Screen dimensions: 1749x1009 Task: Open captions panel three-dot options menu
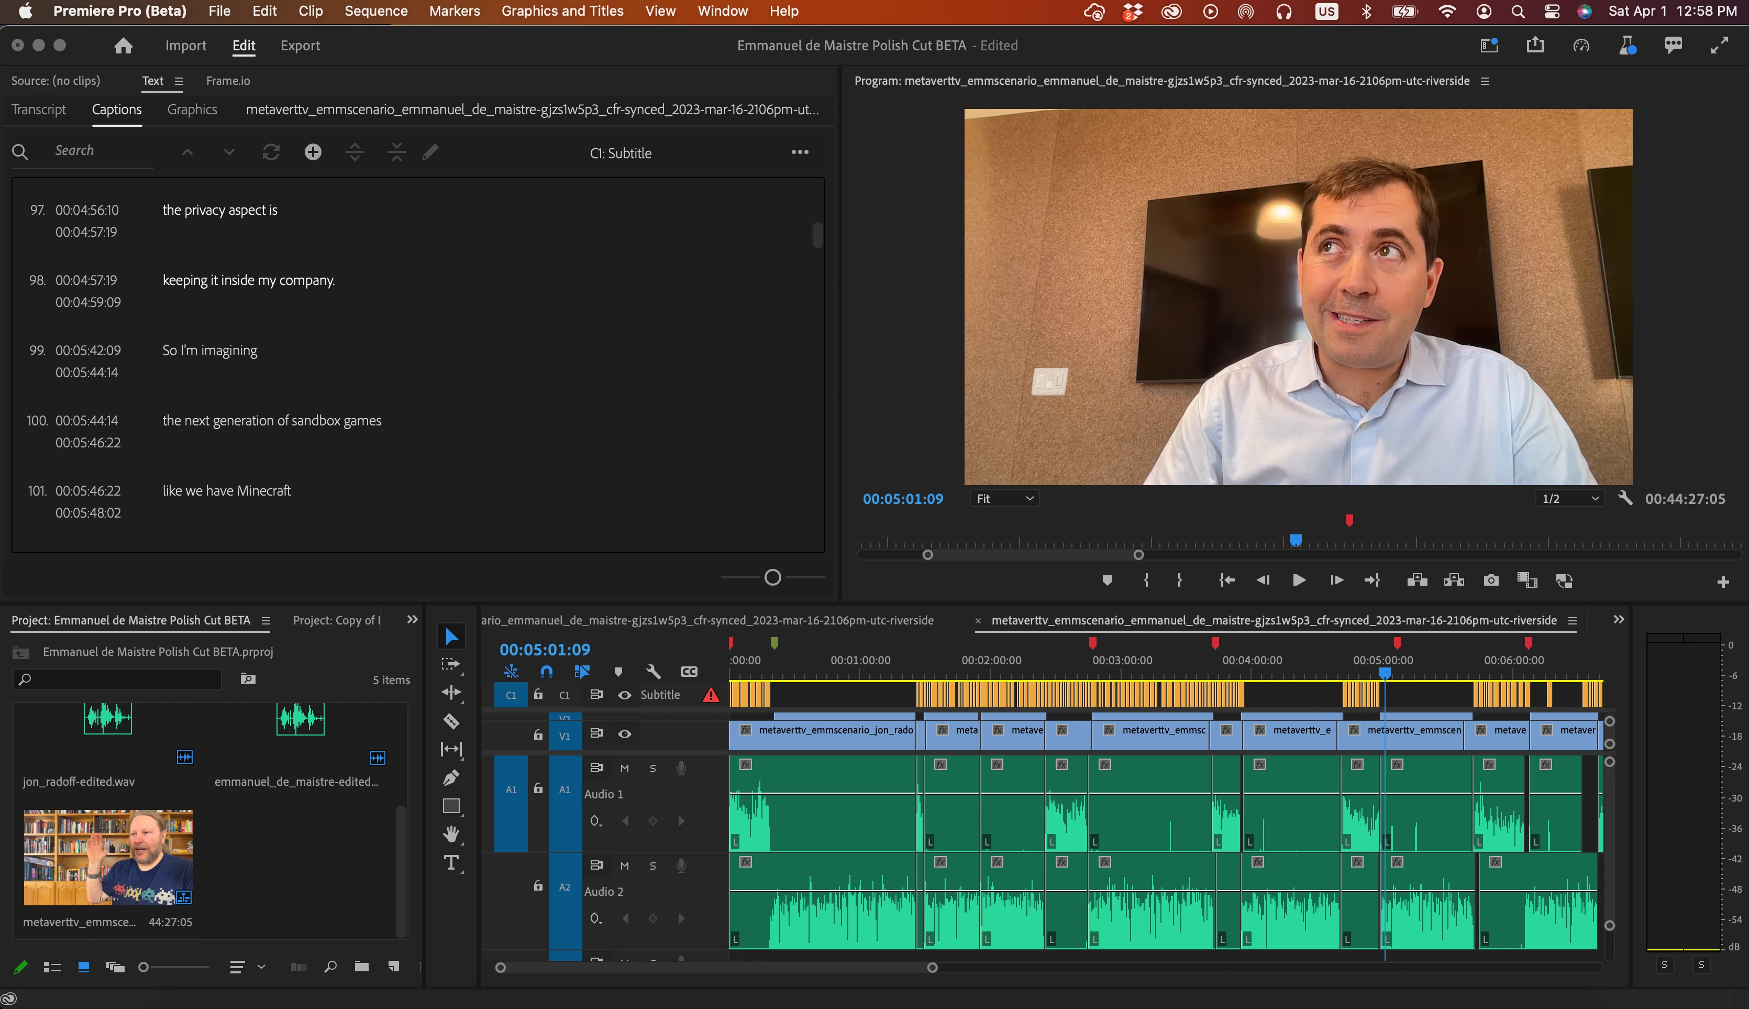click(x=799, y=152)
